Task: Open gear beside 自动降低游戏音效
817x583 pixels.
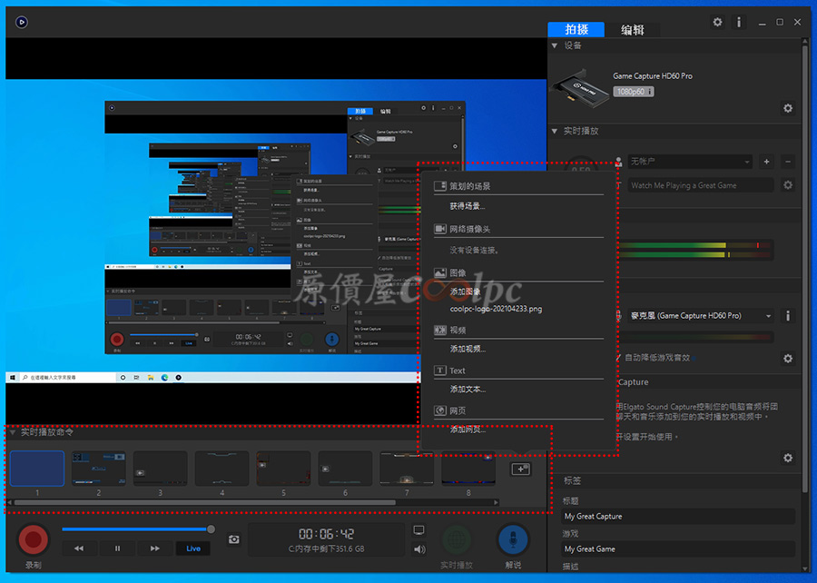Action: tap(788, 358)
